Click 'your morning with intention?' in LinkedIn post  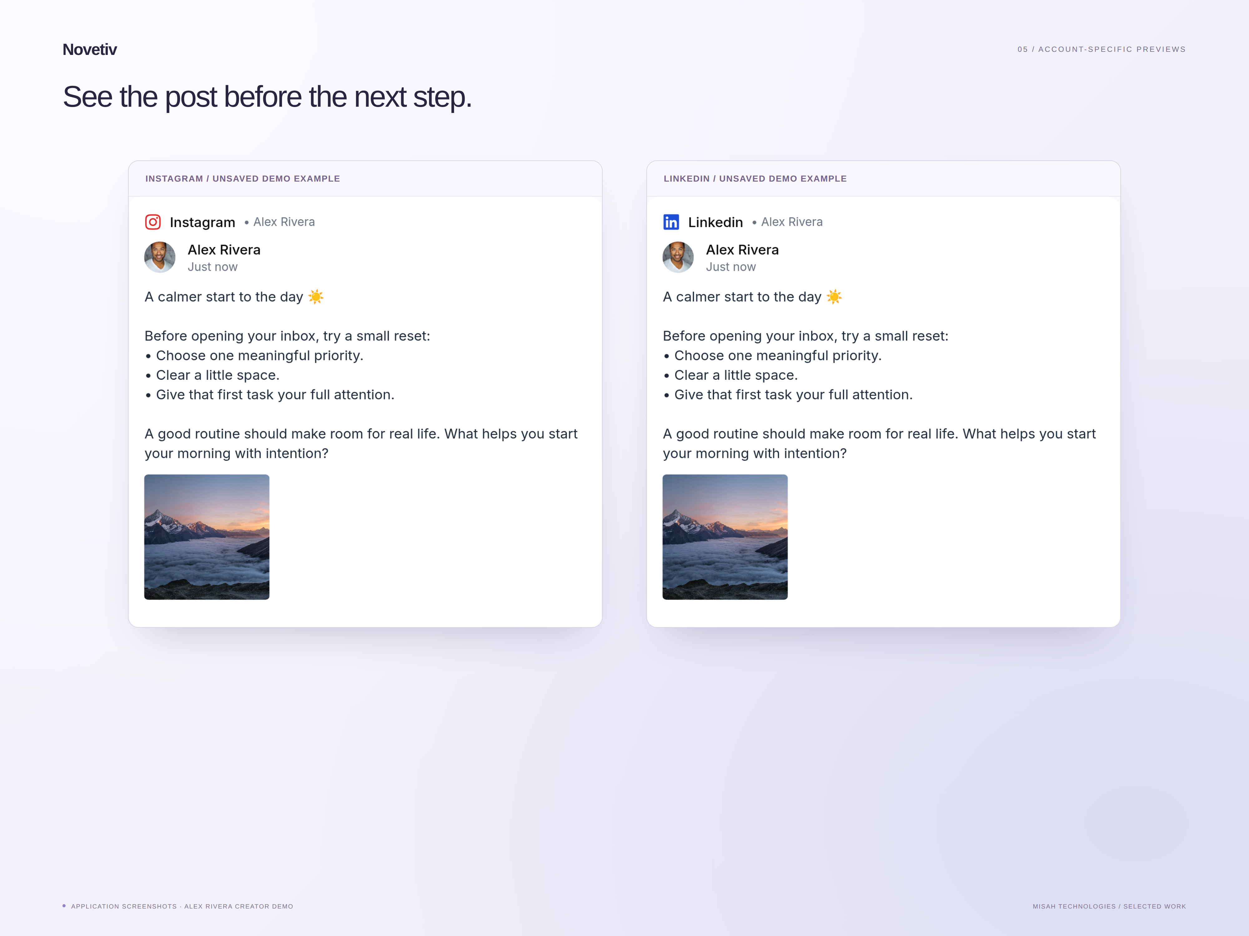coord(755,454)
